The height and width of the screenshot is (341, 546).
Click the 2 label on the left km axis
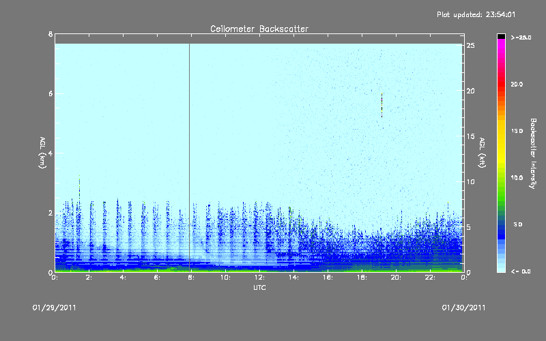tap(51, 213)
